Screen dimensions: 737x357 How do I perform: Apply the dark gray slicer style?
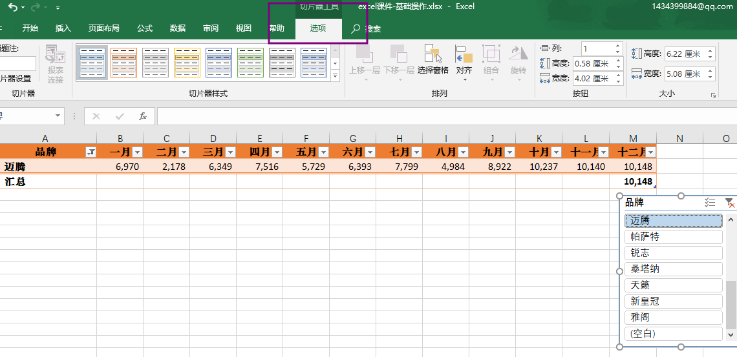tap(282, 63)
